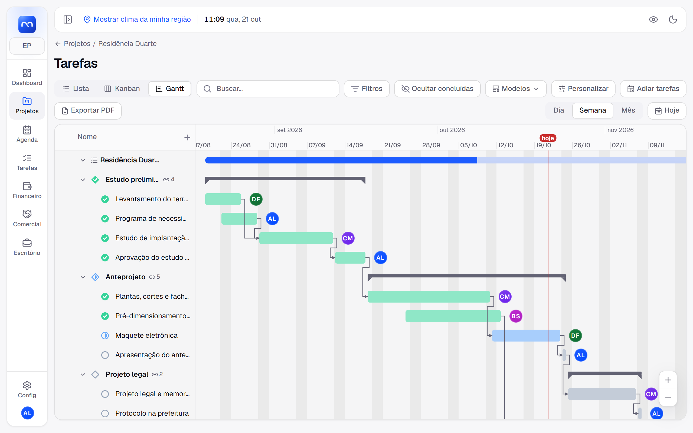Open the Dashboard sidebar icon
The height and width of the screenshot is (433, 693).
pos(27,77)
